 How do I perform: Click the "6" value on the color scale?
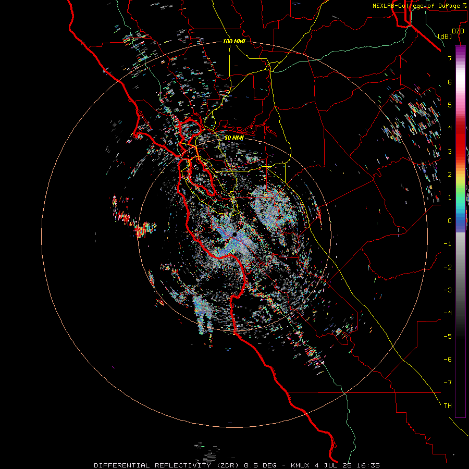(450, 82)
